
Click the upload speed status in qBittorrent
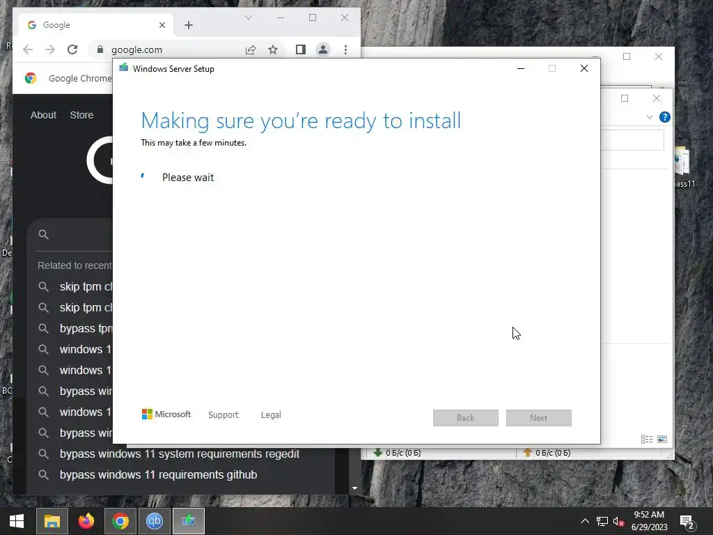pos(547,453)
